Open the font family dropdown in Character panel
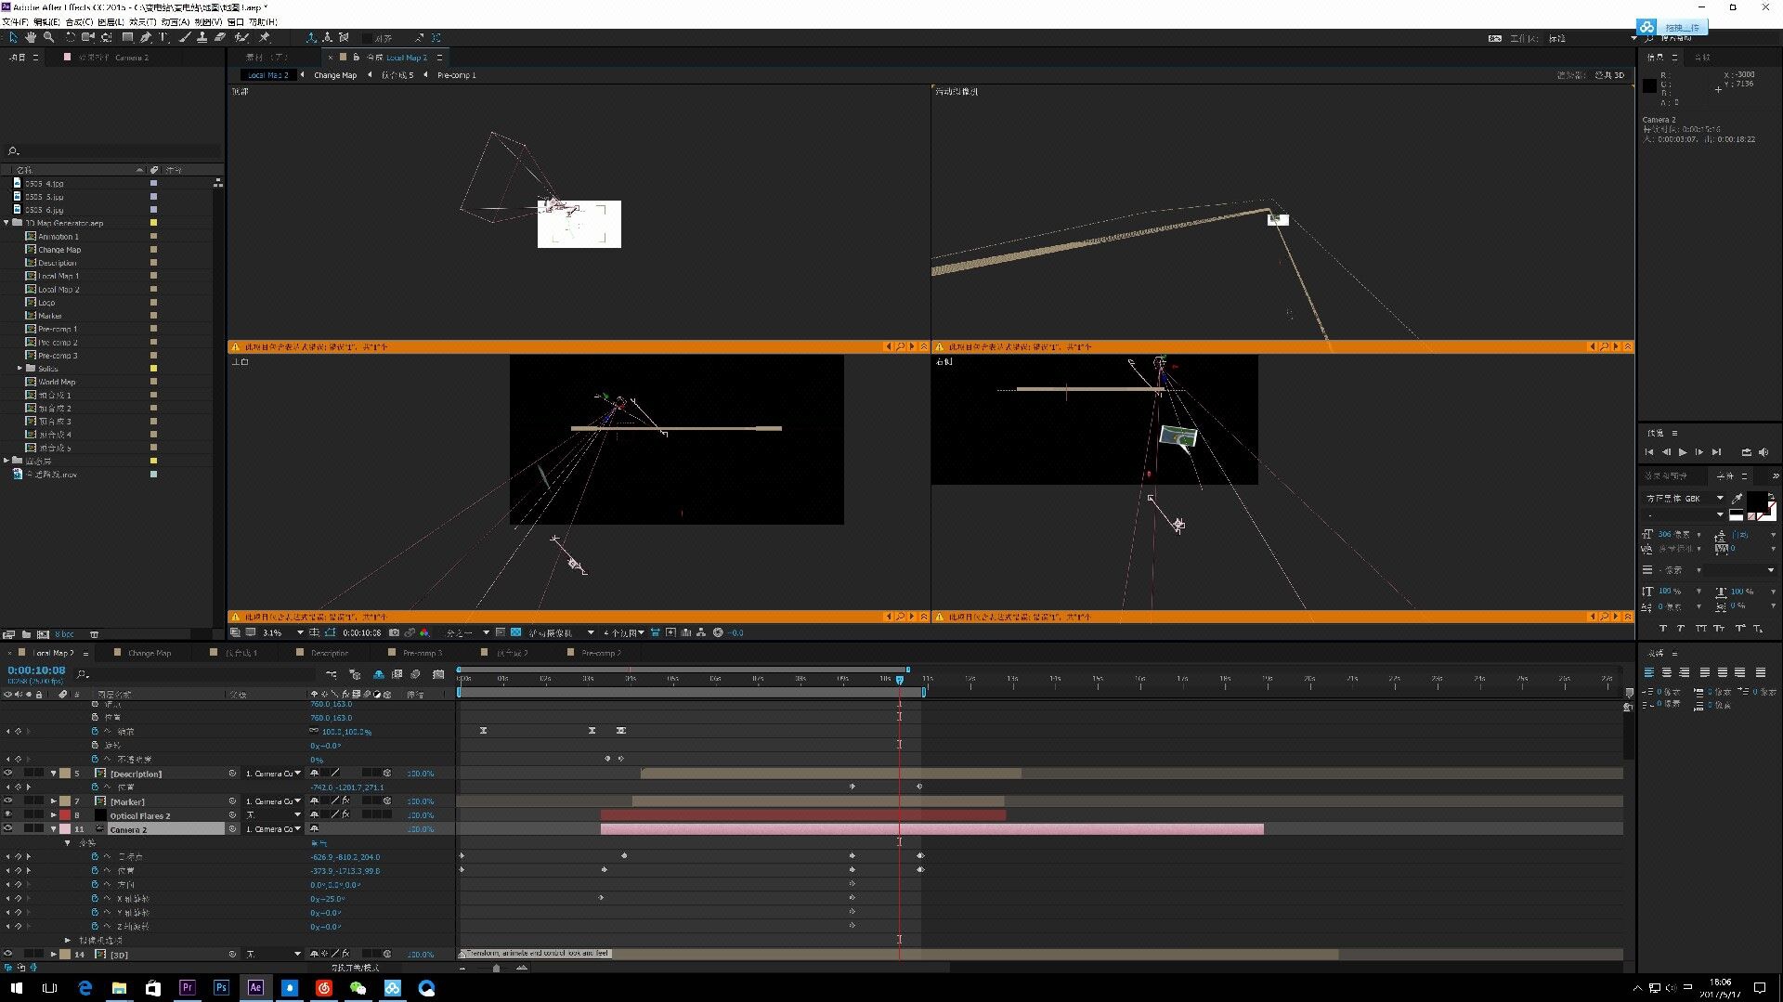This screenshot has width=1783, height=1002. point(1719,499)
